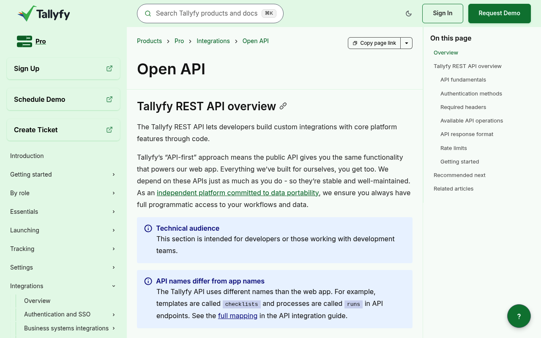541x338 pixels.
Task: Collapse the Integrations section
Action: pyautogui.click(x=114, y=286)
